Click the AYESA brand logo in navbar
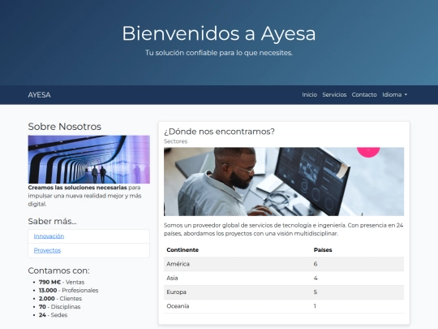 pos(40,95)
